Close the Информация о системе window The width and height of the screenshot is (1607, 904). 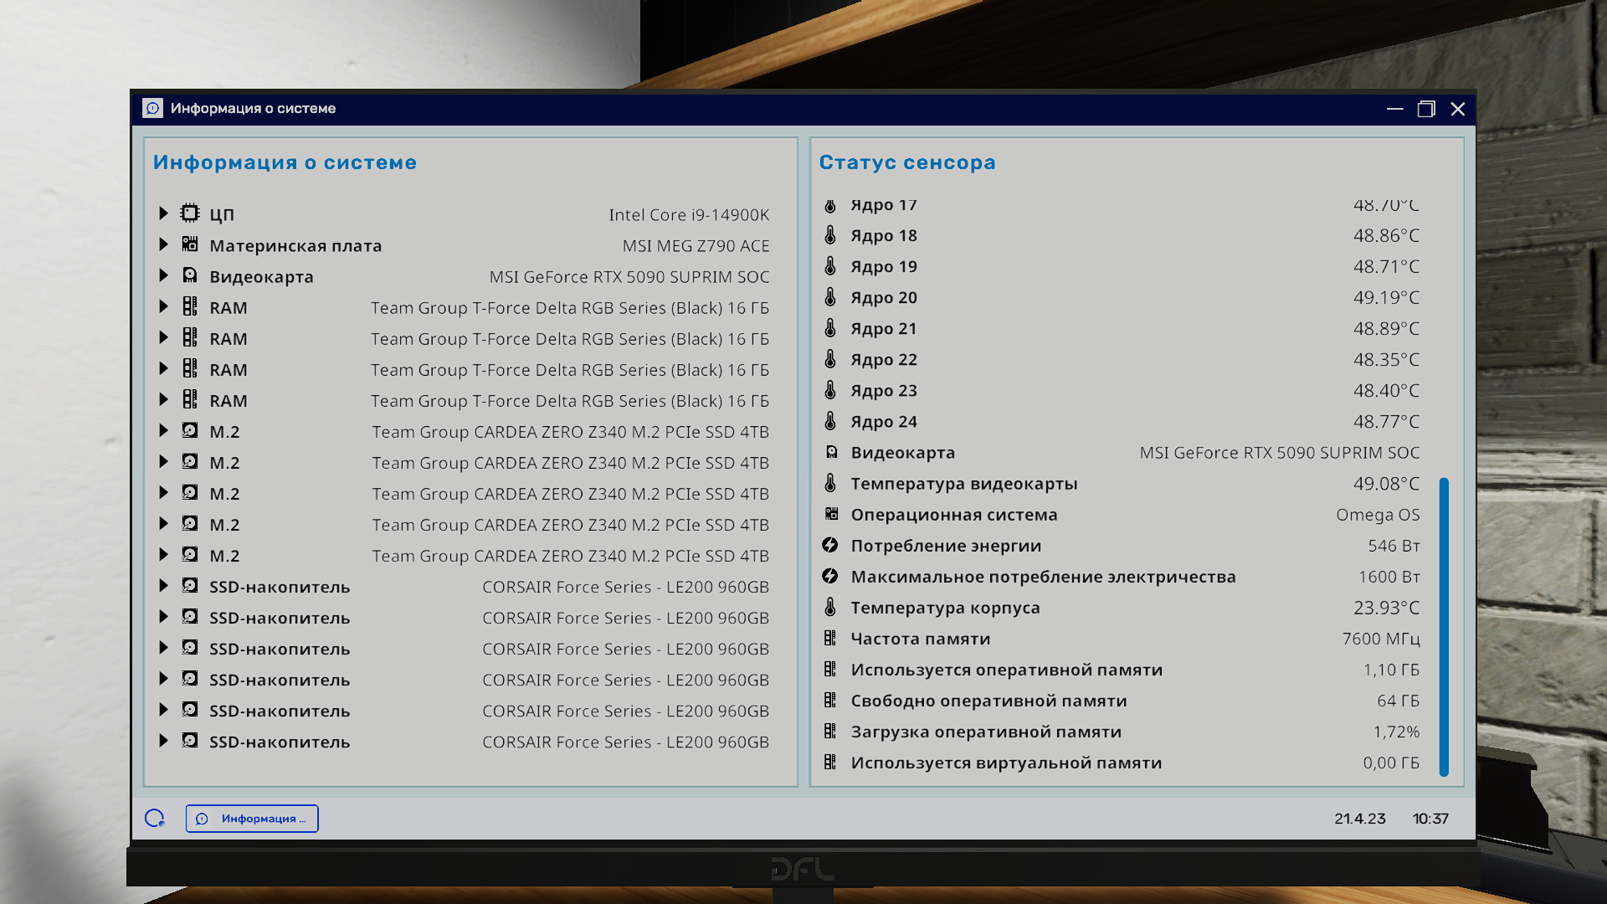1458,109
